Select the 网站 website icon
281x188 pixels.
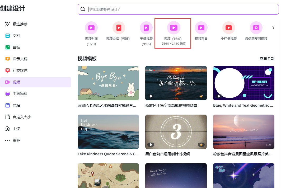tap(7, 105)
